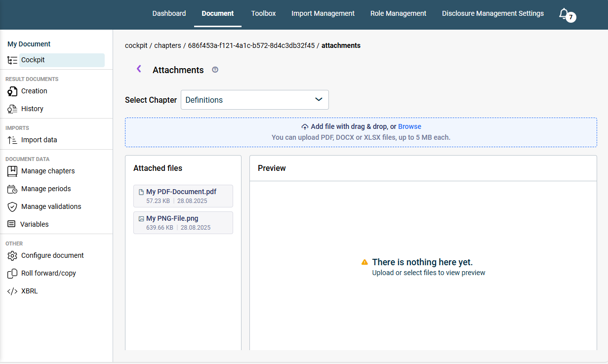Click the Manage validations shield icon

pyautogui.click(x=12, y=207)
